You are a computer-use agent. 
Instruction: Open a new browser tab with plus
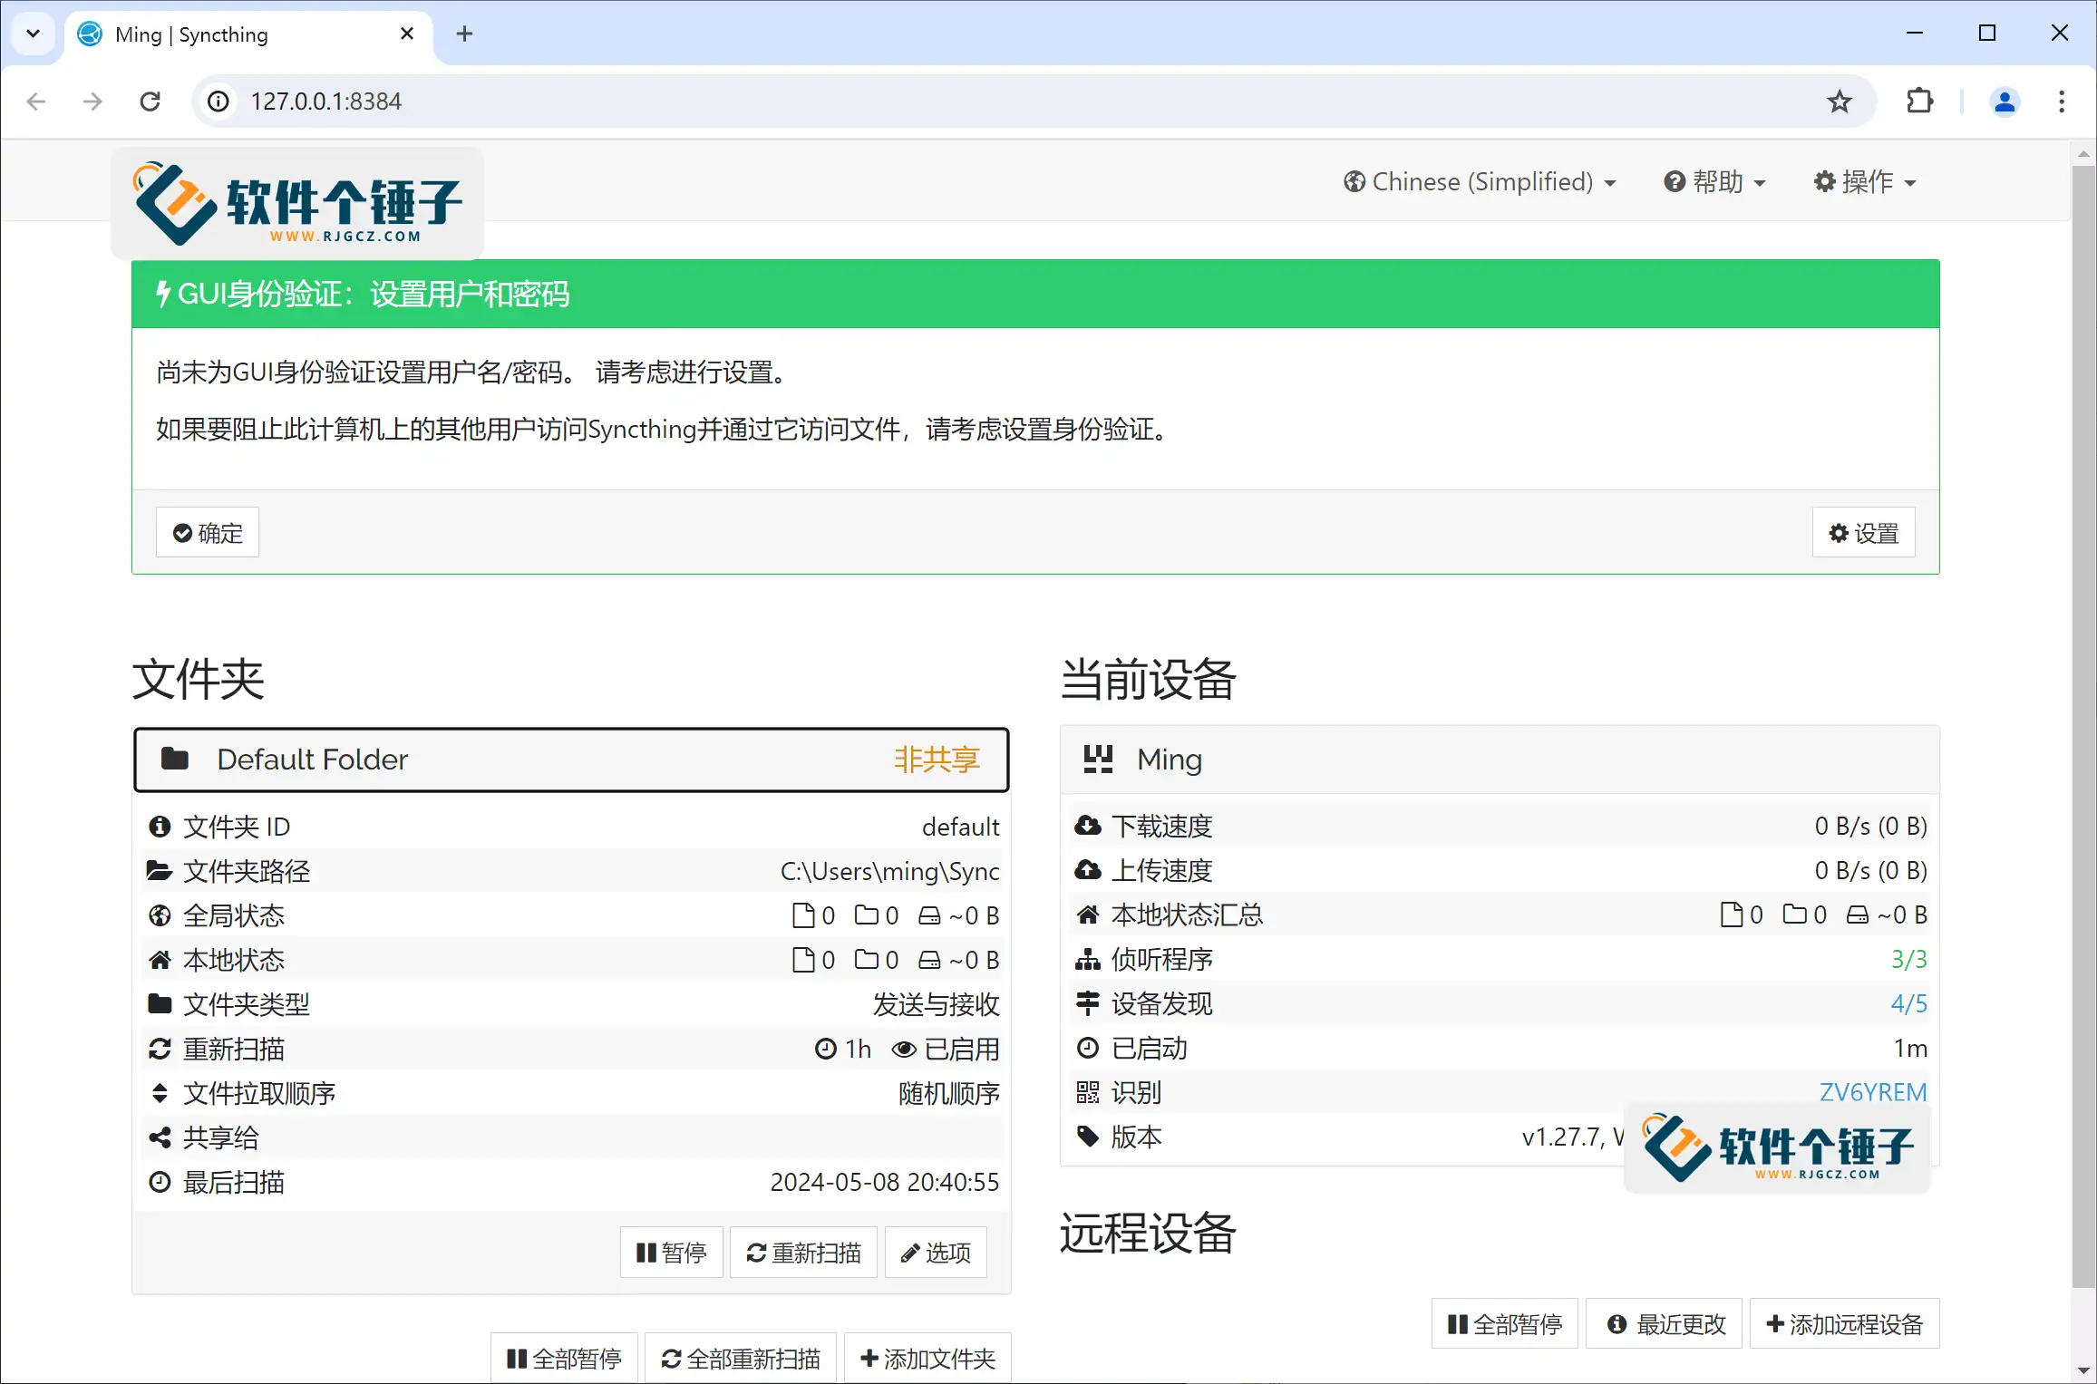[465, 34]
